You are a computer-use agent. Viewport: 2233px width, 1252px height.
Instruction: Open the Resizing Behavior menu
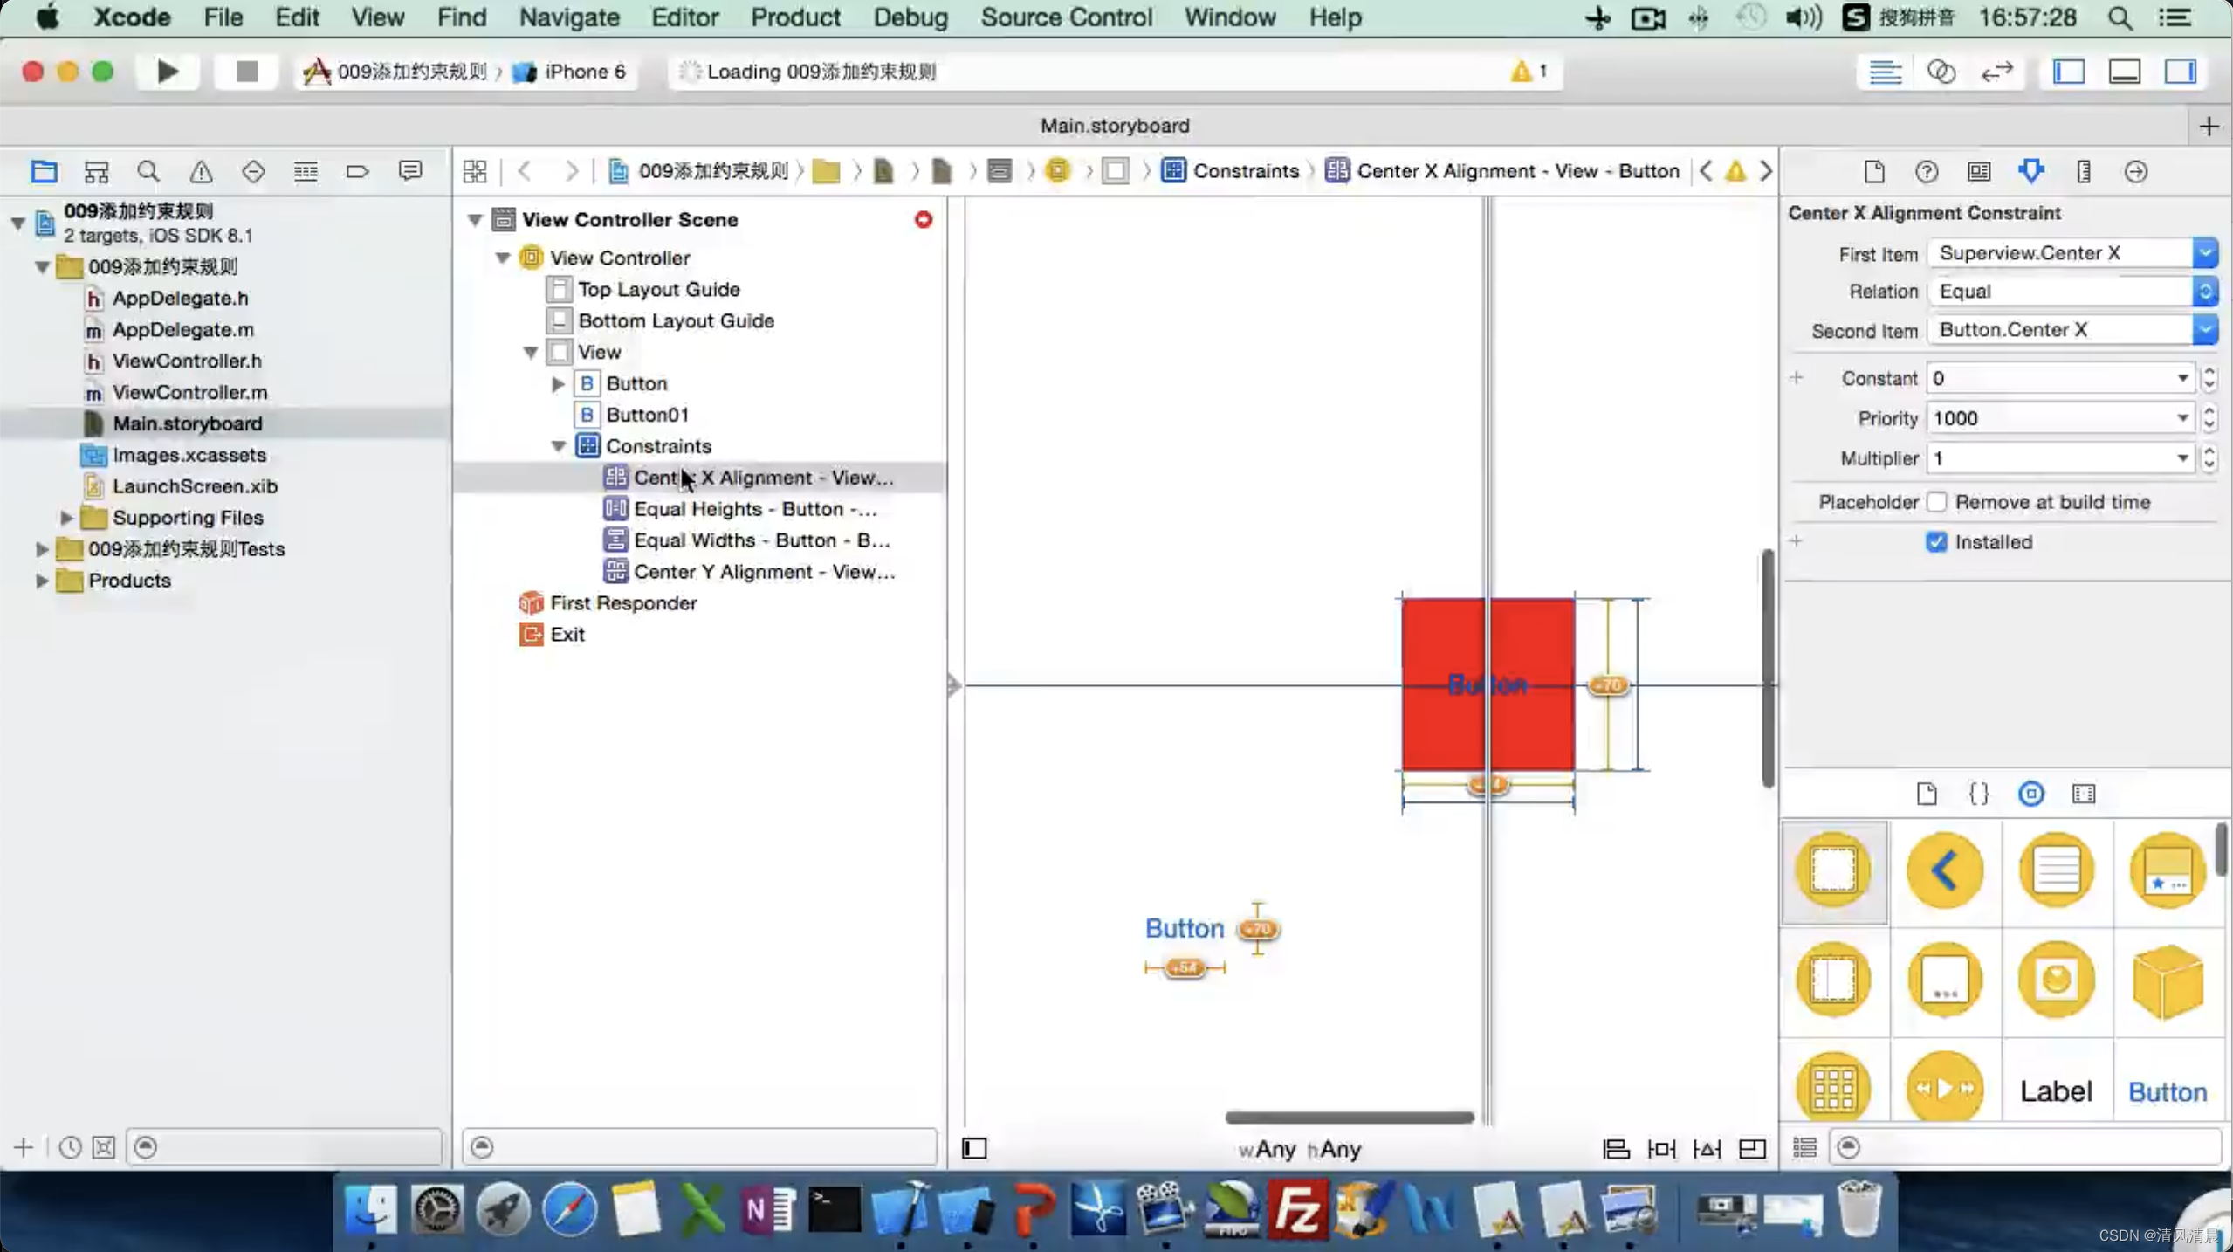pos(1752,1149)
